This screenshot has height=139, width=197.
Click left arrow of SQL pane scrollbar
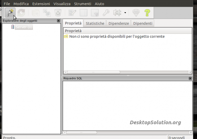pos(65,132)
